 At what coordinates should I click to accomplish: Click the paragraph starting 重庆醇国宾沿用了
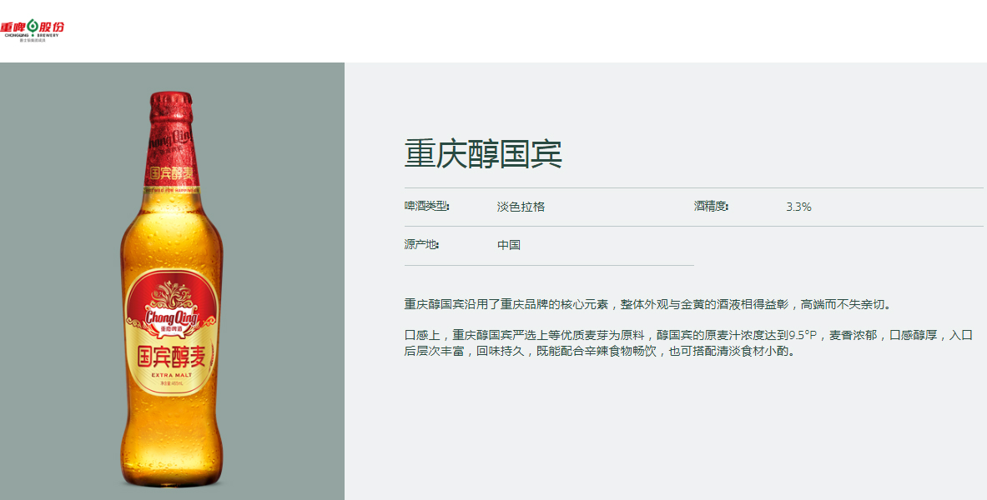[x=647, y=304]
